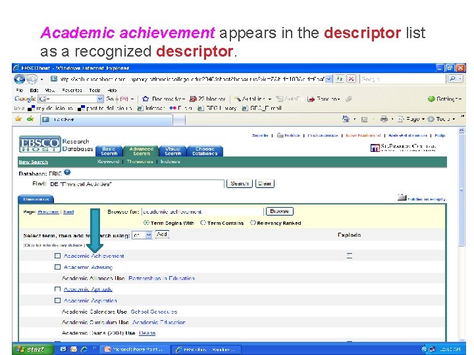Check the Academic Achievement checkbox
This screenshot has height=355, width=474.
click(57, 256)
